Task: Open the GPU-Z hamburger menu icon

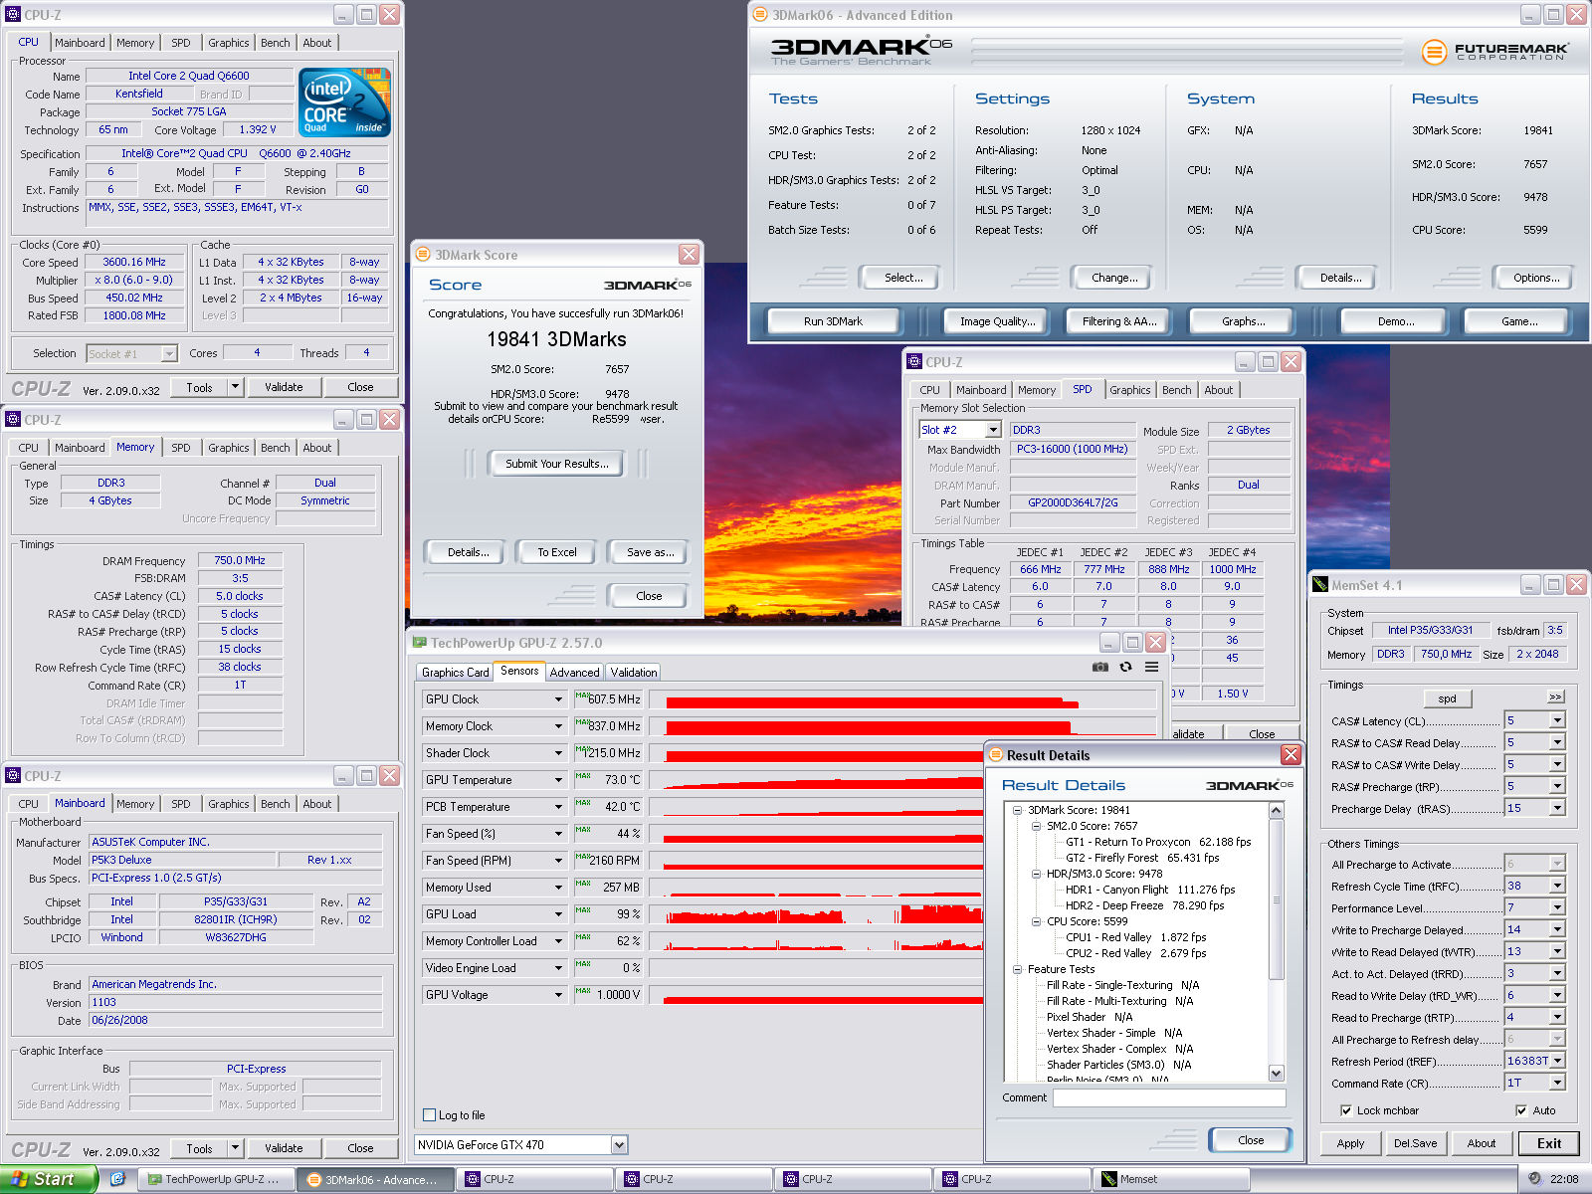Action: pyautogui.click(x=1151, y=667)
